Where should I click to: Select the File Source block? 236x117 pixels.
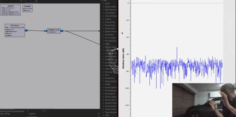coord(15,30)
